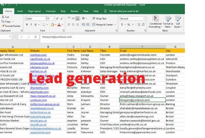Center text horizontally in the cell
The height and width of the screenshot is (138, 205).
click(73, 25)
